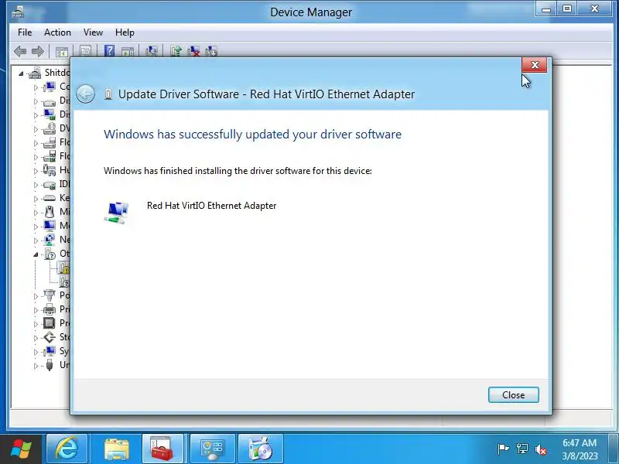Open the Help menu

pos(125,32)
